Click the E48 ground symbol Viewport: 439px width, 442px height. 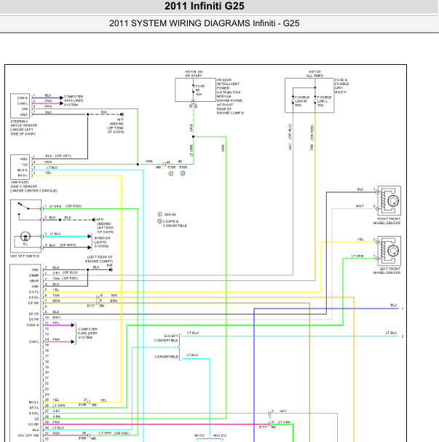click(111, 269)
